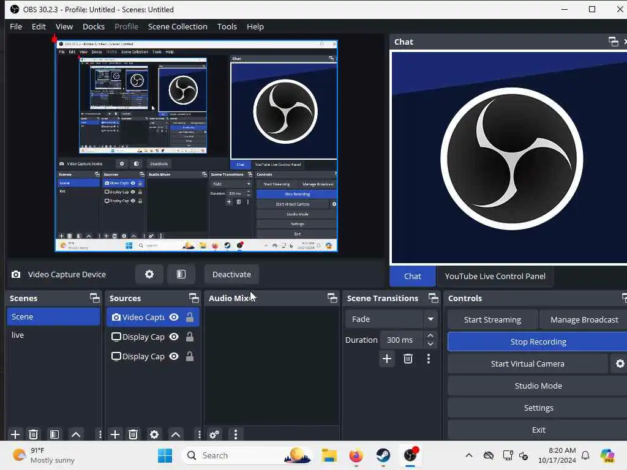Click the Exit button in Controls
Image resolution: width=627 pixels, height=470 pixels.
[538, 430]
